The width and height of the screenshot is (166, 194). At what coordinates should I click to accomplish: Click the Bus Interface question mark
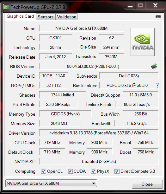[157, 85]
